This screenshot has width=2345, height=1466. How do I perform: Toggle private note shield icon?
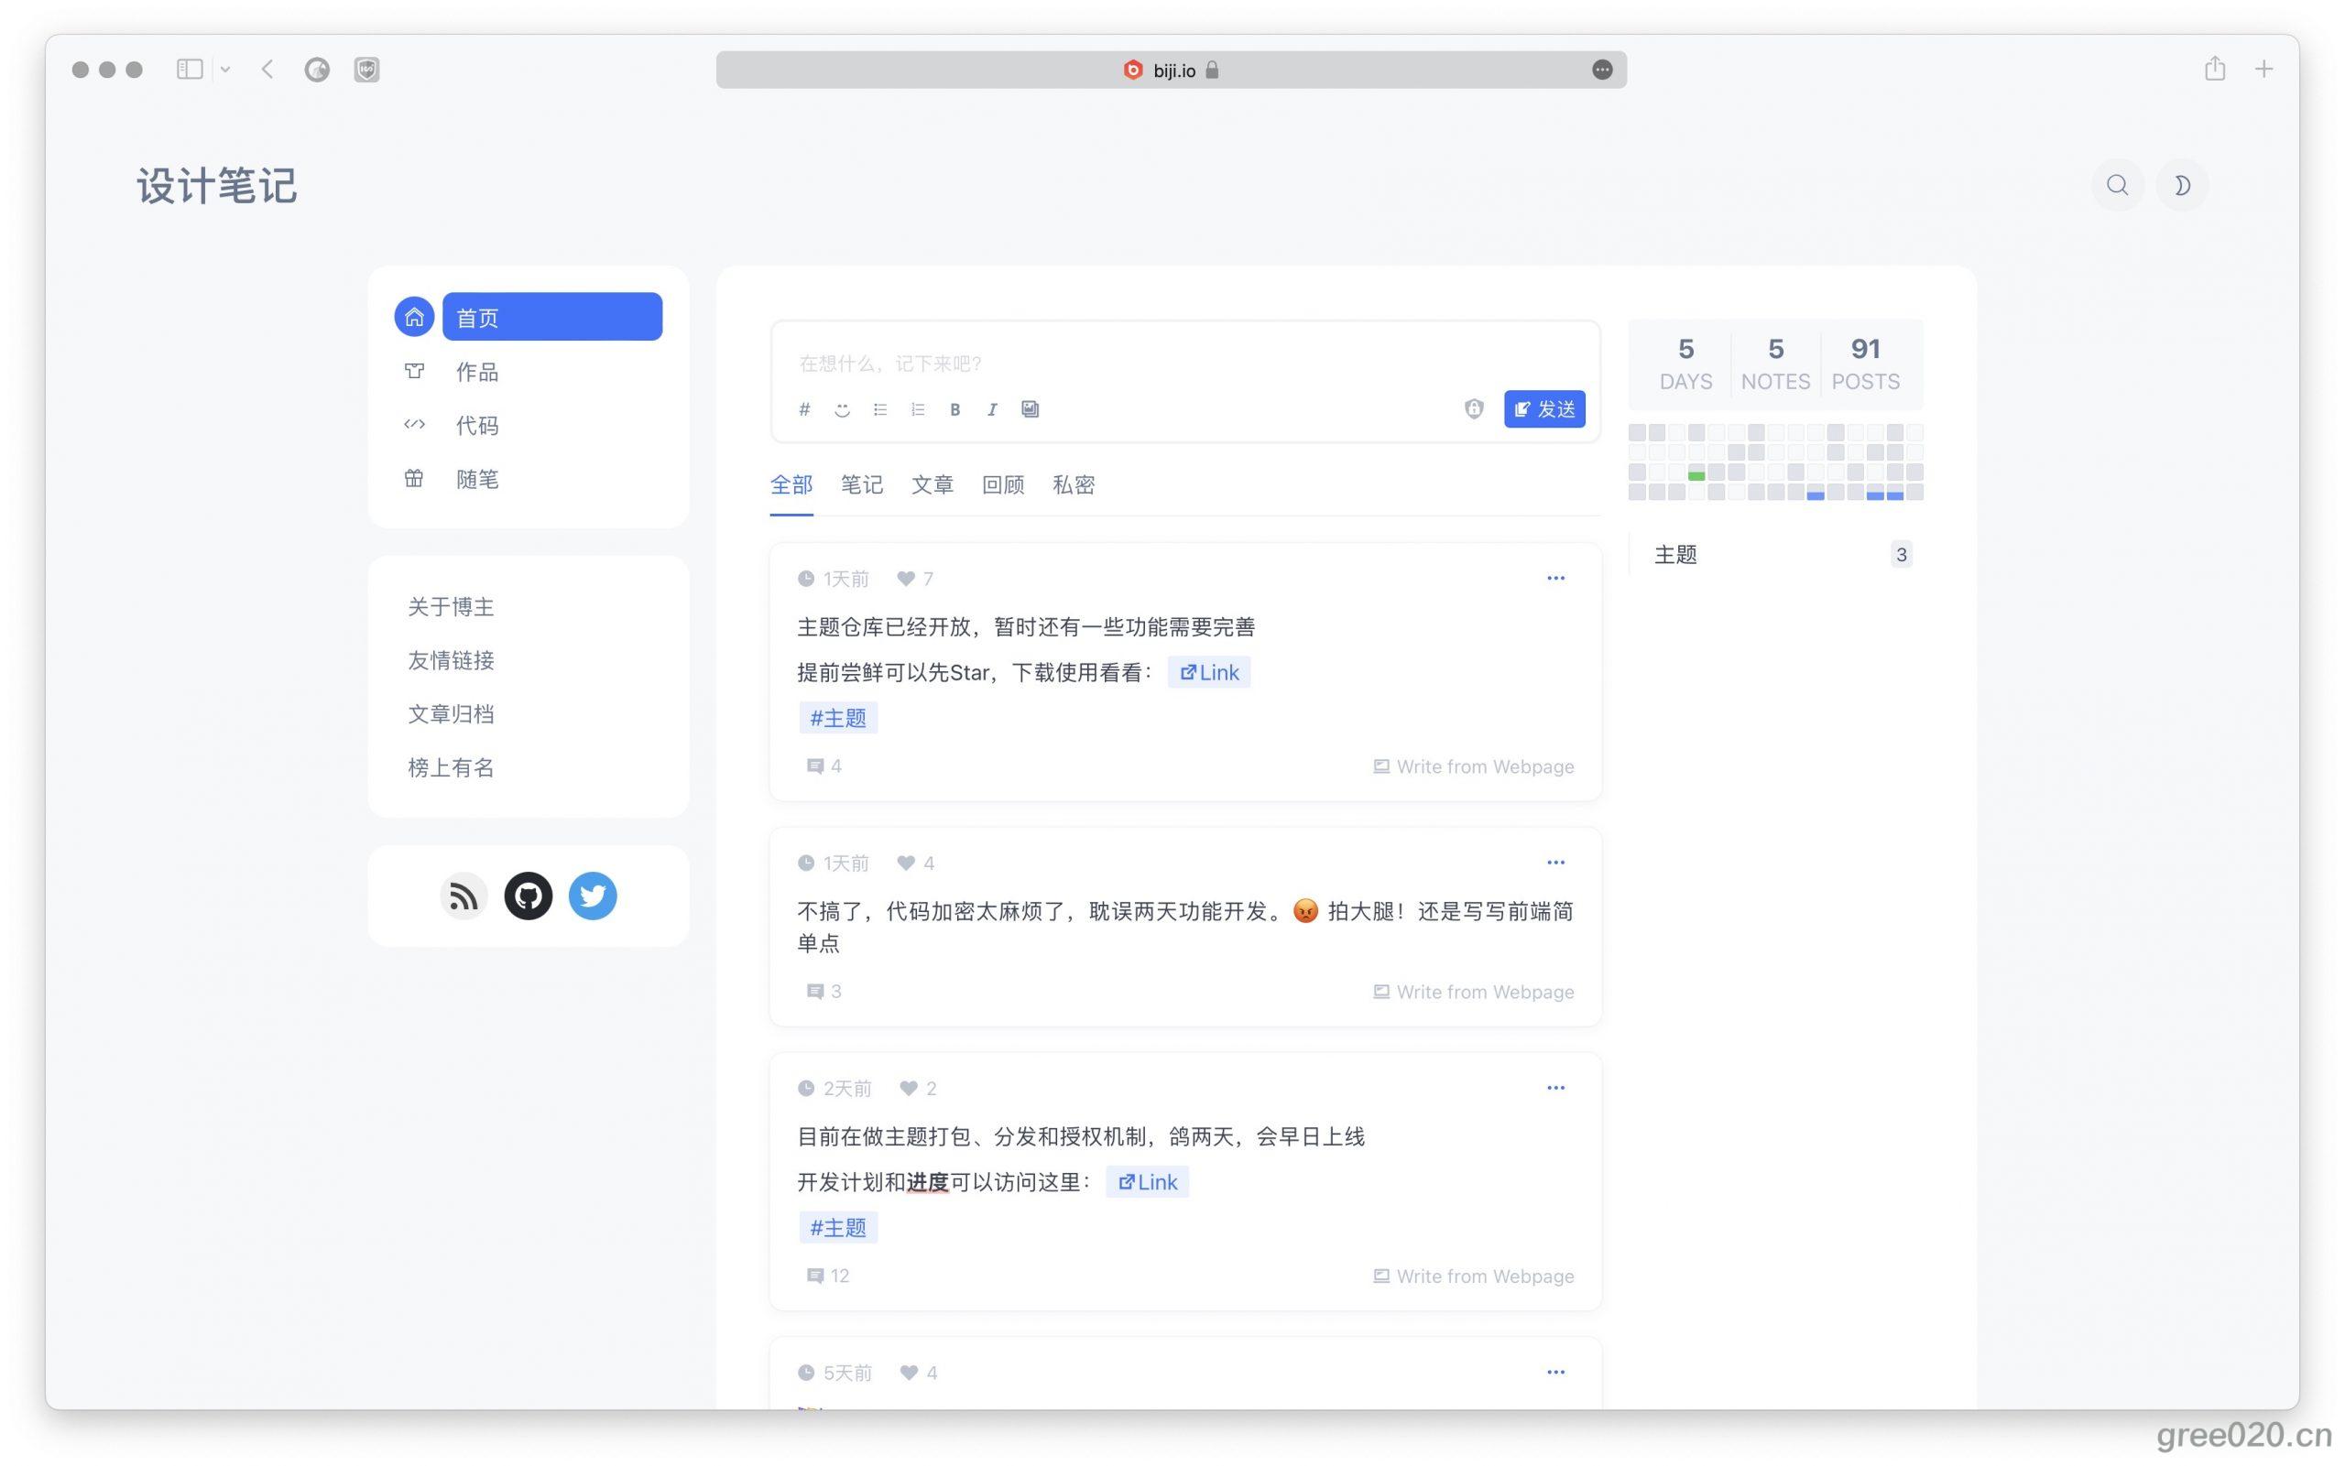point(1474,409)
